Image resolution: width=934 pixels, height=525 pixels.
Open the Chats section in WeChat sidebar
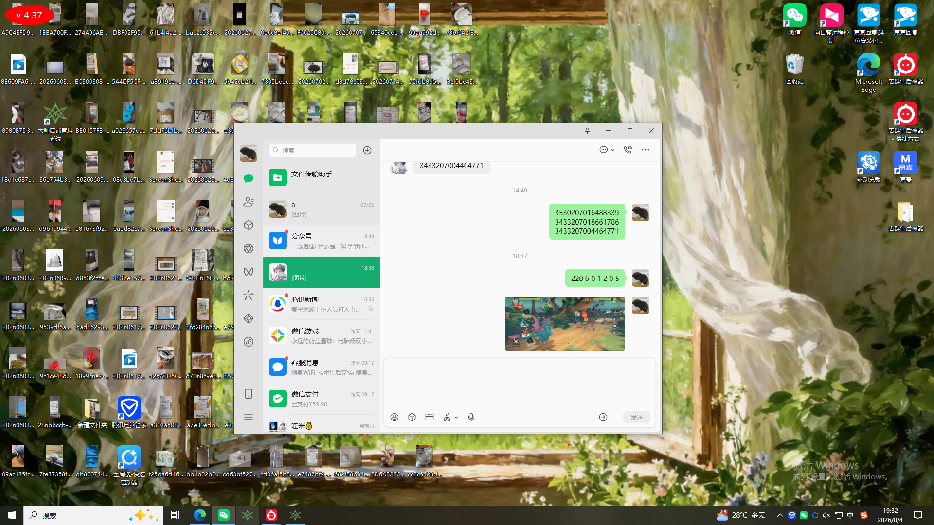(249, 178)
